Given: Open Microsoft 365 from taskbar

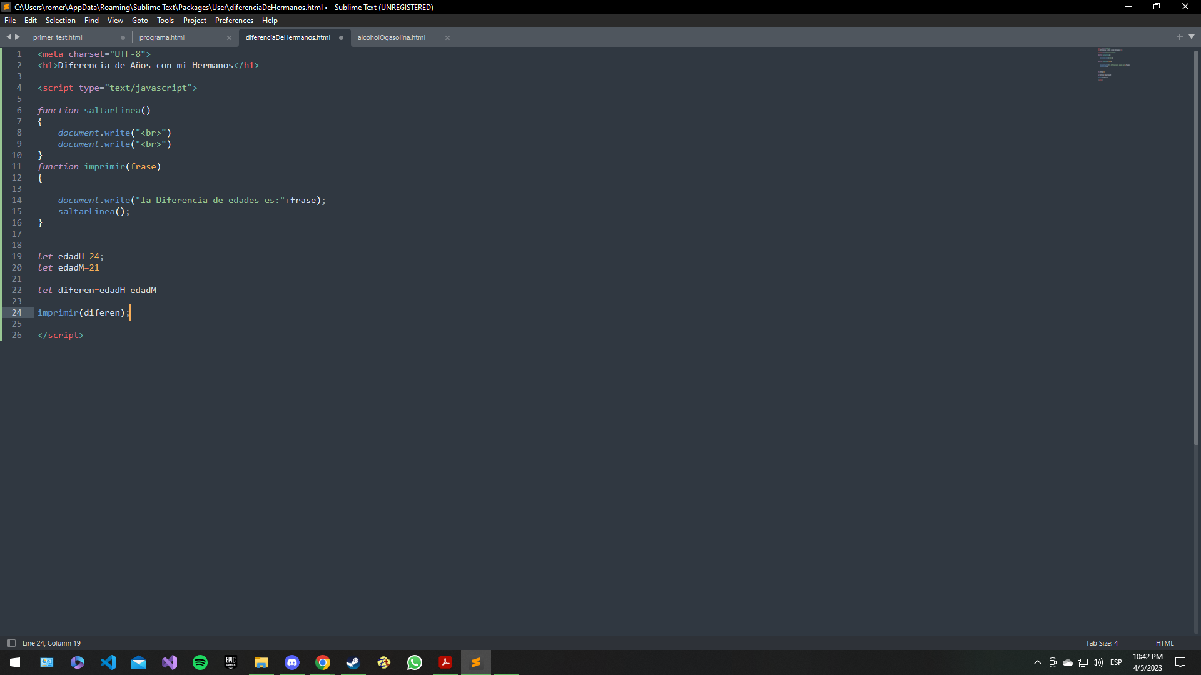Looking at the screenshot, I should [78, 662].
